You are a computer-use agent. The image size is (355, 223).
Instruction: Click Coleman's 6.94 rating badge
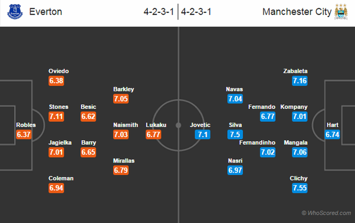(56, 188)
